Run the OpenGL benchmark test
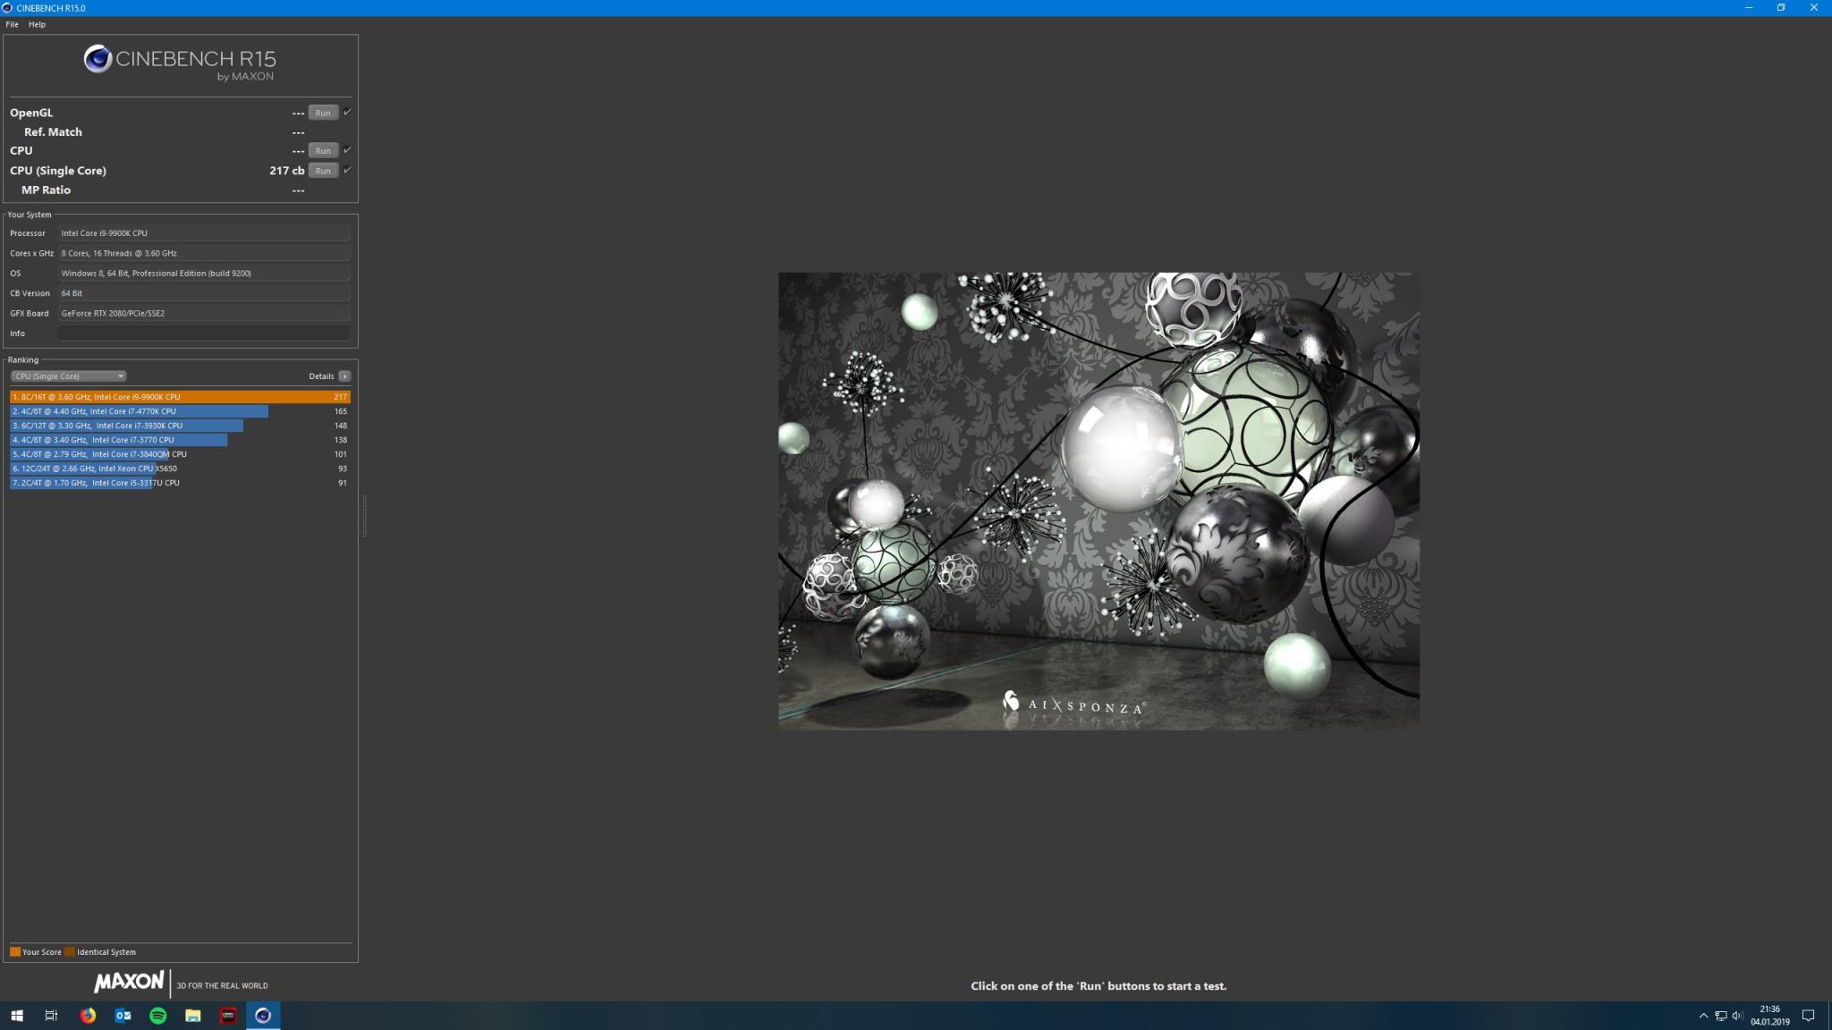This screenshot has height=1030, width=1832. 323,113
